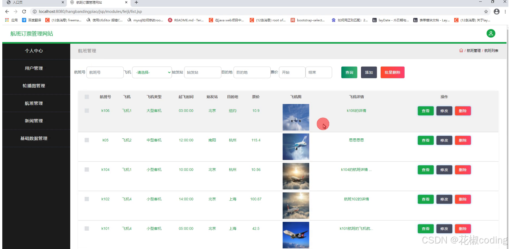Open 使用UEditor bookmark

(104, 20)
